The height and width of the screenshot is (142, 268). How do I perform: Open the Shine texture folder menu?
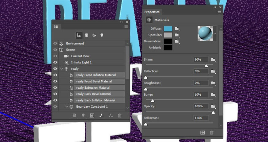pyautogui.click(x=213, y=59)
